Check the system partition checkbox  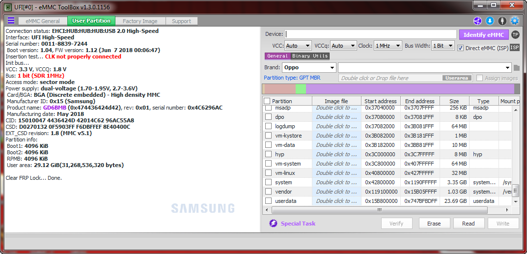tap(268, 182)
